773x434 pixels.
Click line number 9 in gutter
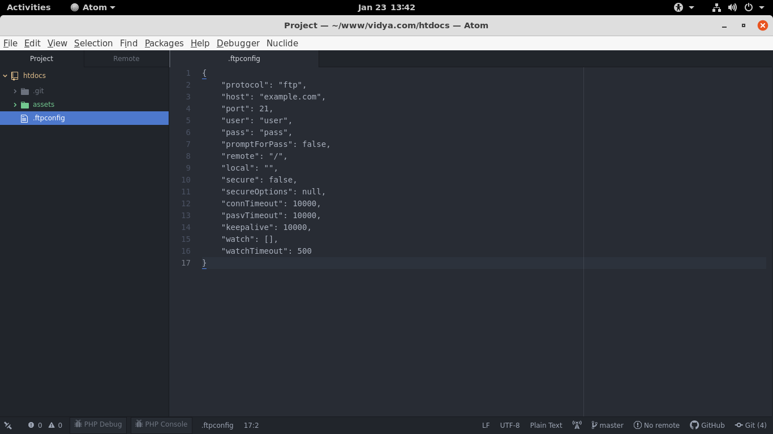coord(188,168)
